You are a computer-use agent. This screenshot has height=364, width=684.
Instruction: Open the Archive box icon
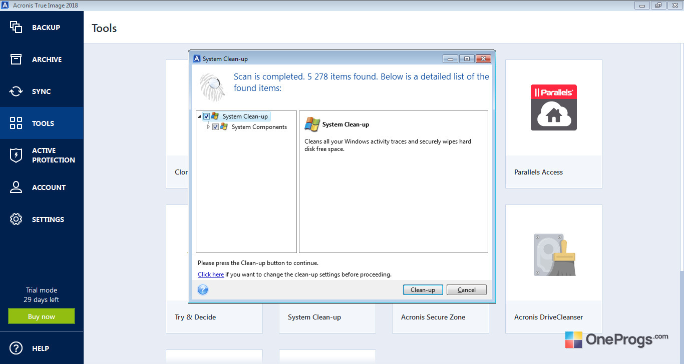[16, 59]
